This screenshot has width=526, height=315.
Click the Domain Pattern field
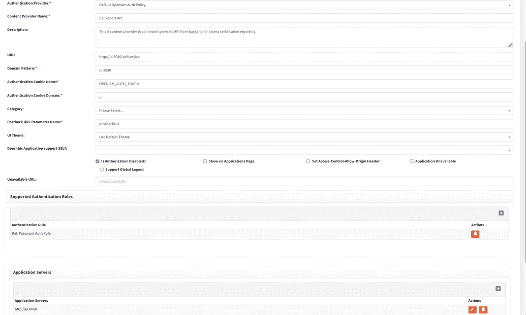click(x=304, y=69)
